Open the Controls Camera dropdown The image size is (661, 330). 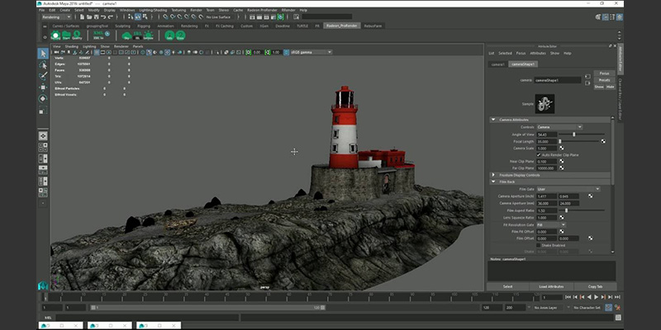point(559,127)
